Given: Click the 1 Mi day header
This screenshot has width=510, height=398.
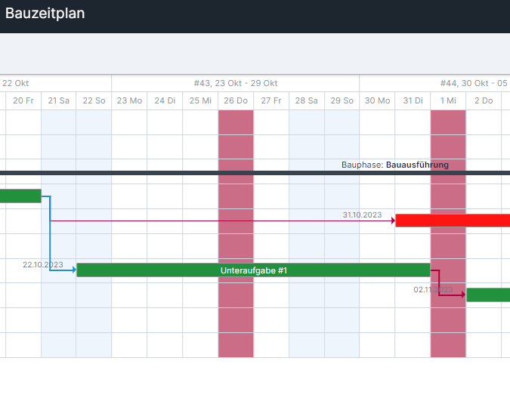Looking at the screenshot, I should (448, 100).
